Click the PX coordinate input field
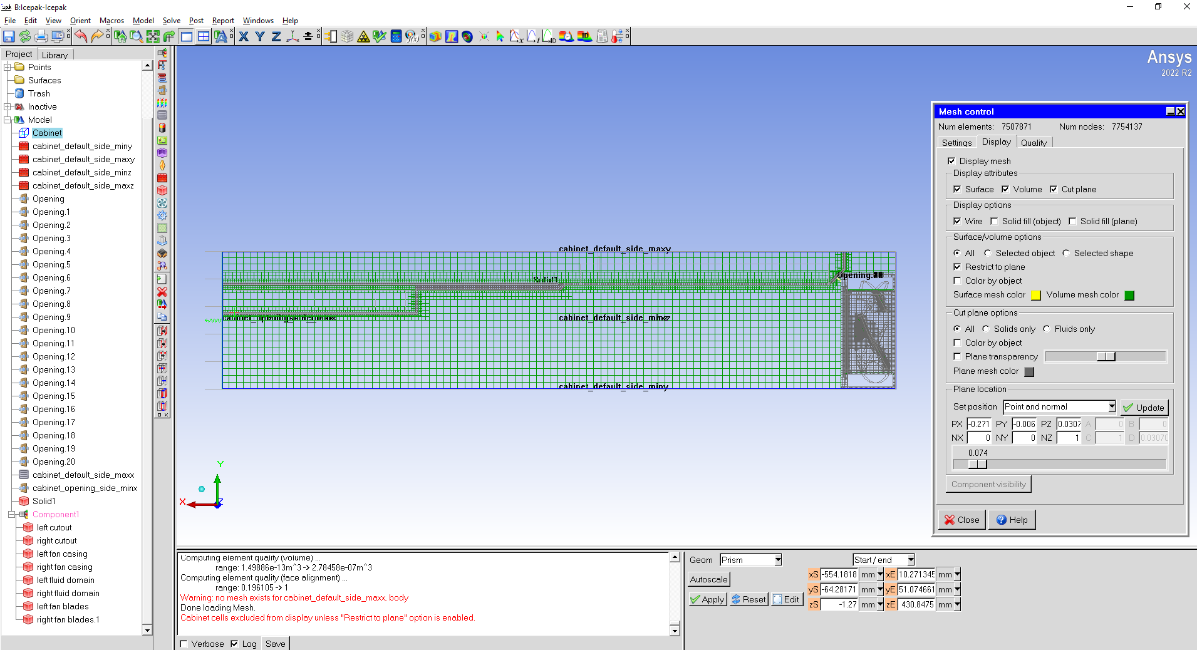 [978, 424]
